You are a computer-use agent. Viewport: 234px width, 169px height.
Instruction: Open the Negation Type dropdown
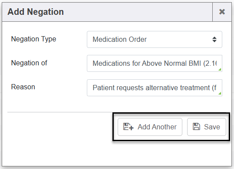pos(155,40)
